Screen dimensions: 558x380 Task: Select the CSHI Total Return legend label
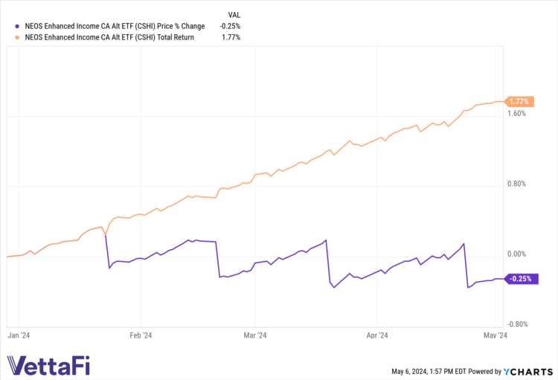[105, 37]
